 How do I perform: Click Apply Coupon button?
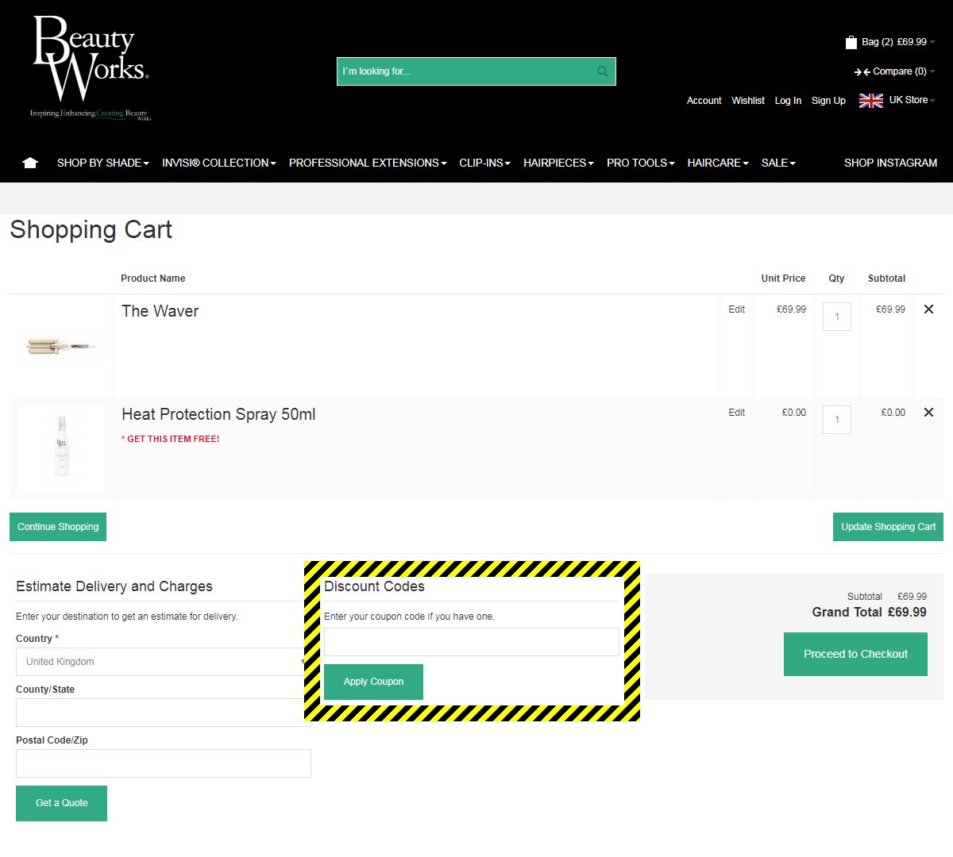373,682
